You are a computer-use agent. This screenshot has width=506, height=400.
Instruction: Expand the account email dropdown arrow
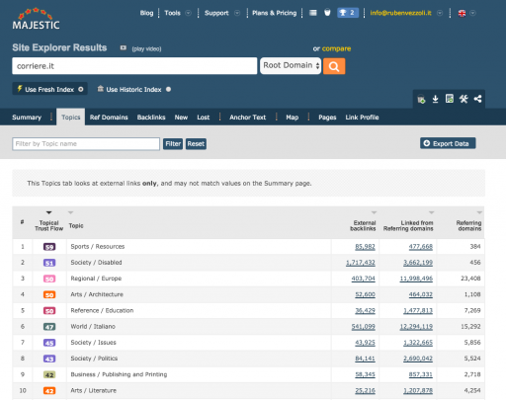(x=440, y=13)
